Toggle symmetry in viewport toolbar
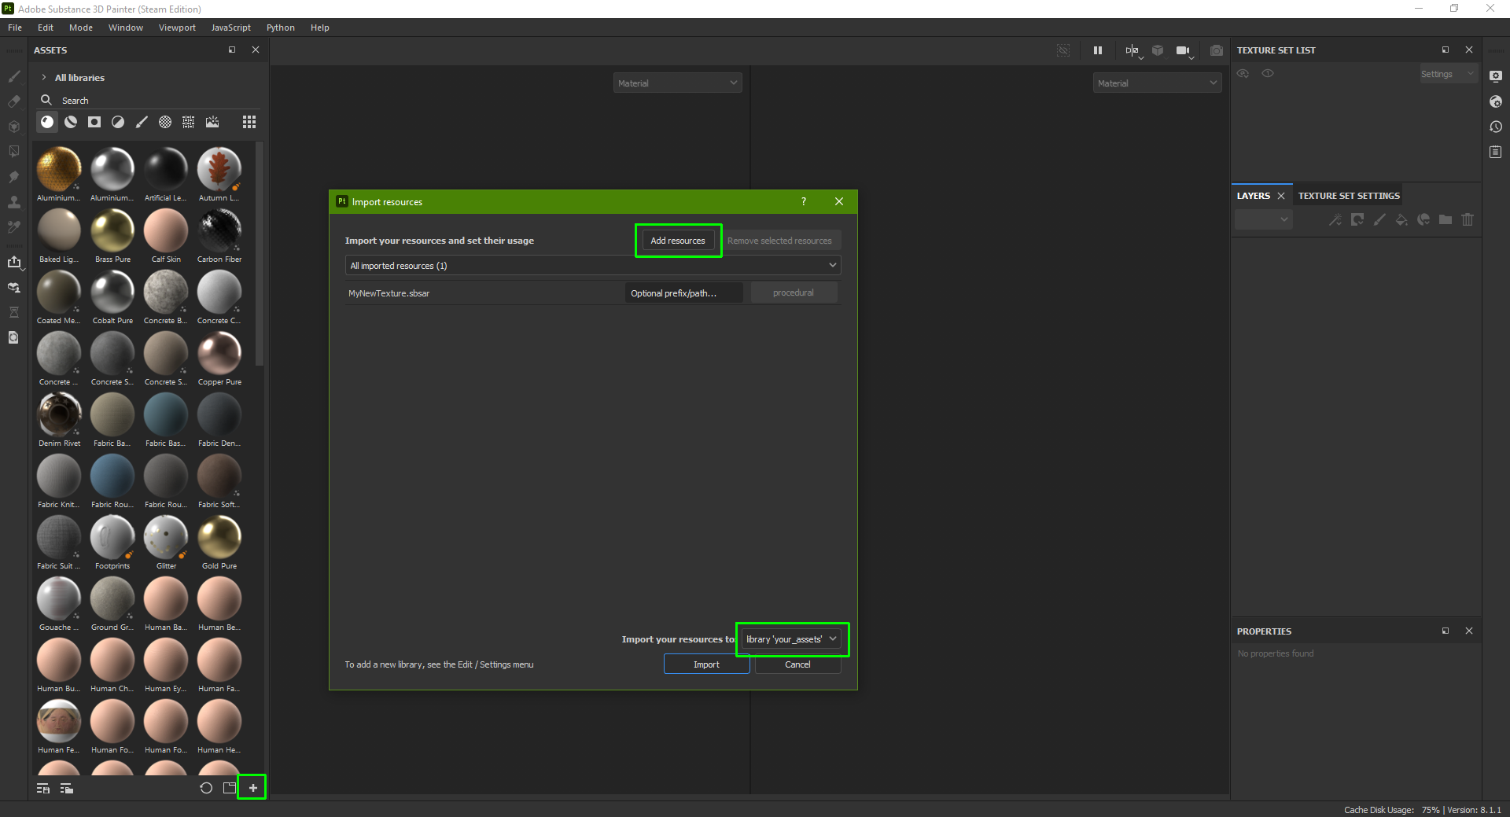The image size is (1510, 817). (1132, 50)
